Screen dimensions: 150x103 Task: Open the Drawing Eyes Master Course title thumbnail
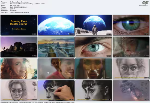(x=19, y=25)
